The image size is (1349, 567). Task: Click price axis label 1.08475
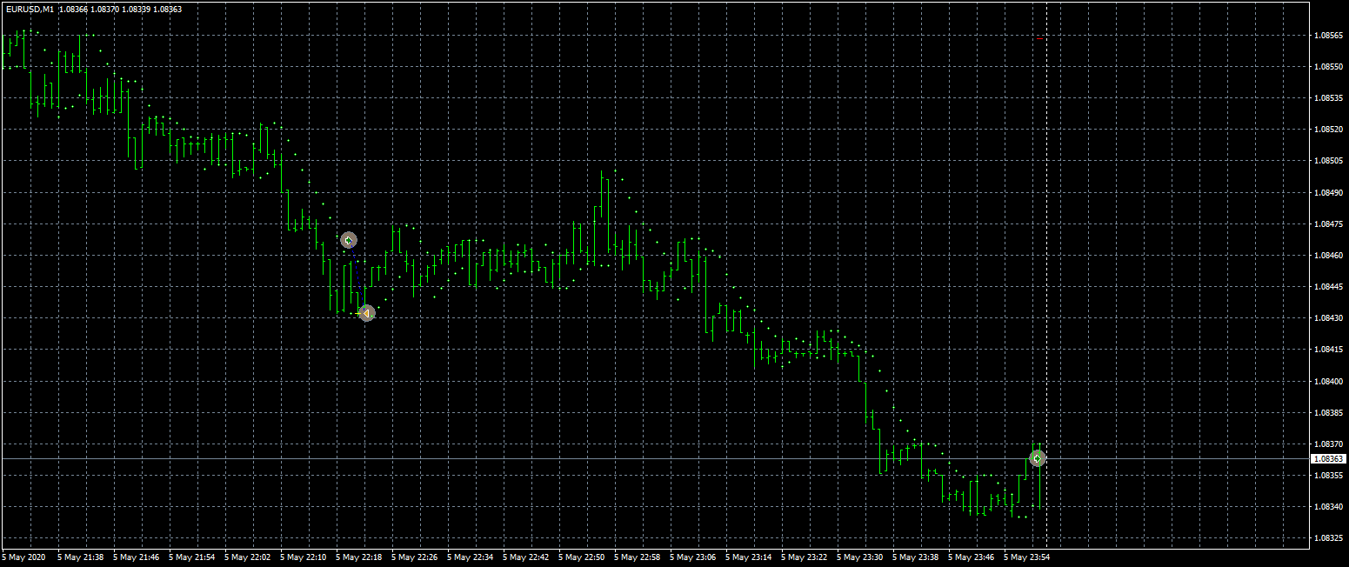click(x=1328, y=224)
